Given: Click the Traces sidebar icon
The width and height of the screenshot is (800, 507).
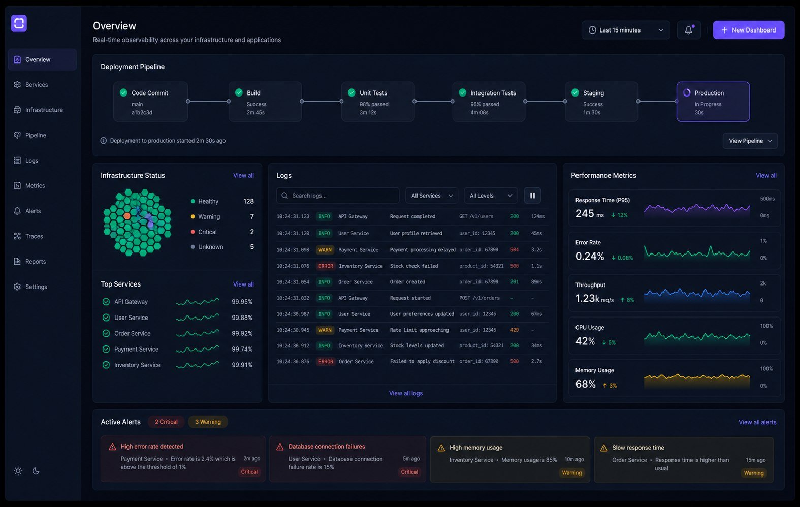Looking at the screenshot, I should coord(17,236).
